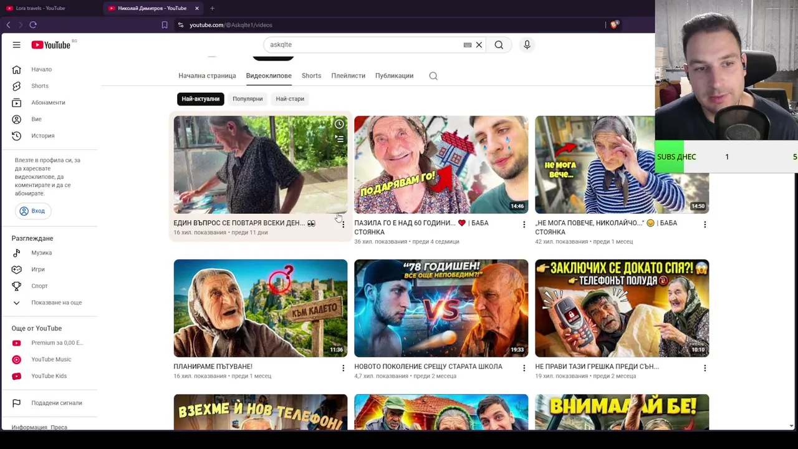This screenshot has height=449, width=798.
Task: Open the Публикации channel tab
Action: tap(394, 76)
